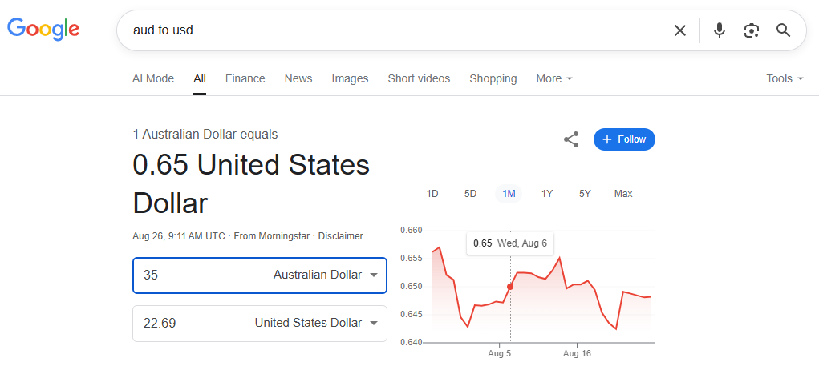Open the Disclaimer link
The image size is (819, 370).
pyautogui.click(x=341, y=236)
